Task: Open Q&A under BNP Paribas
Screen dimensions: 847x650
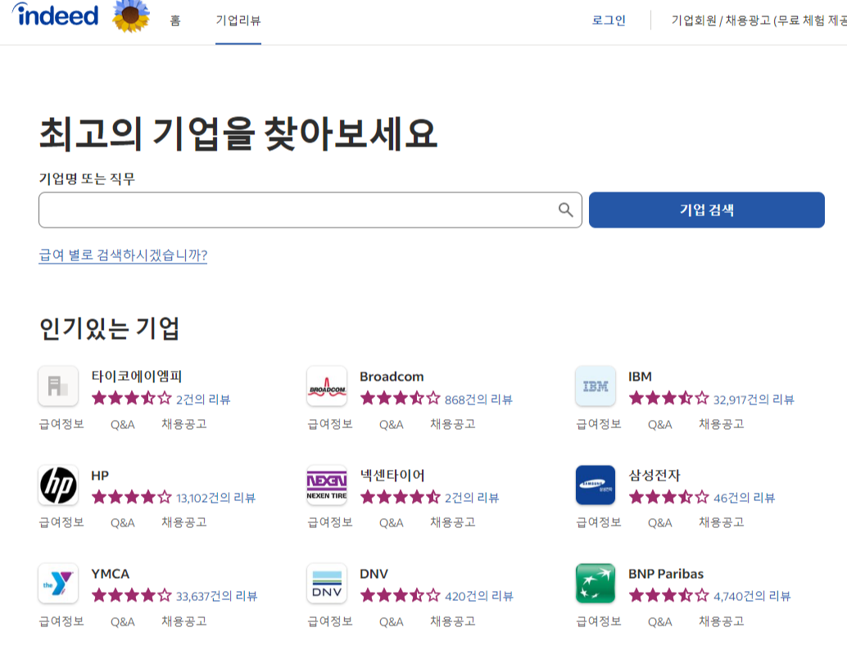Action: pos(660,622)
